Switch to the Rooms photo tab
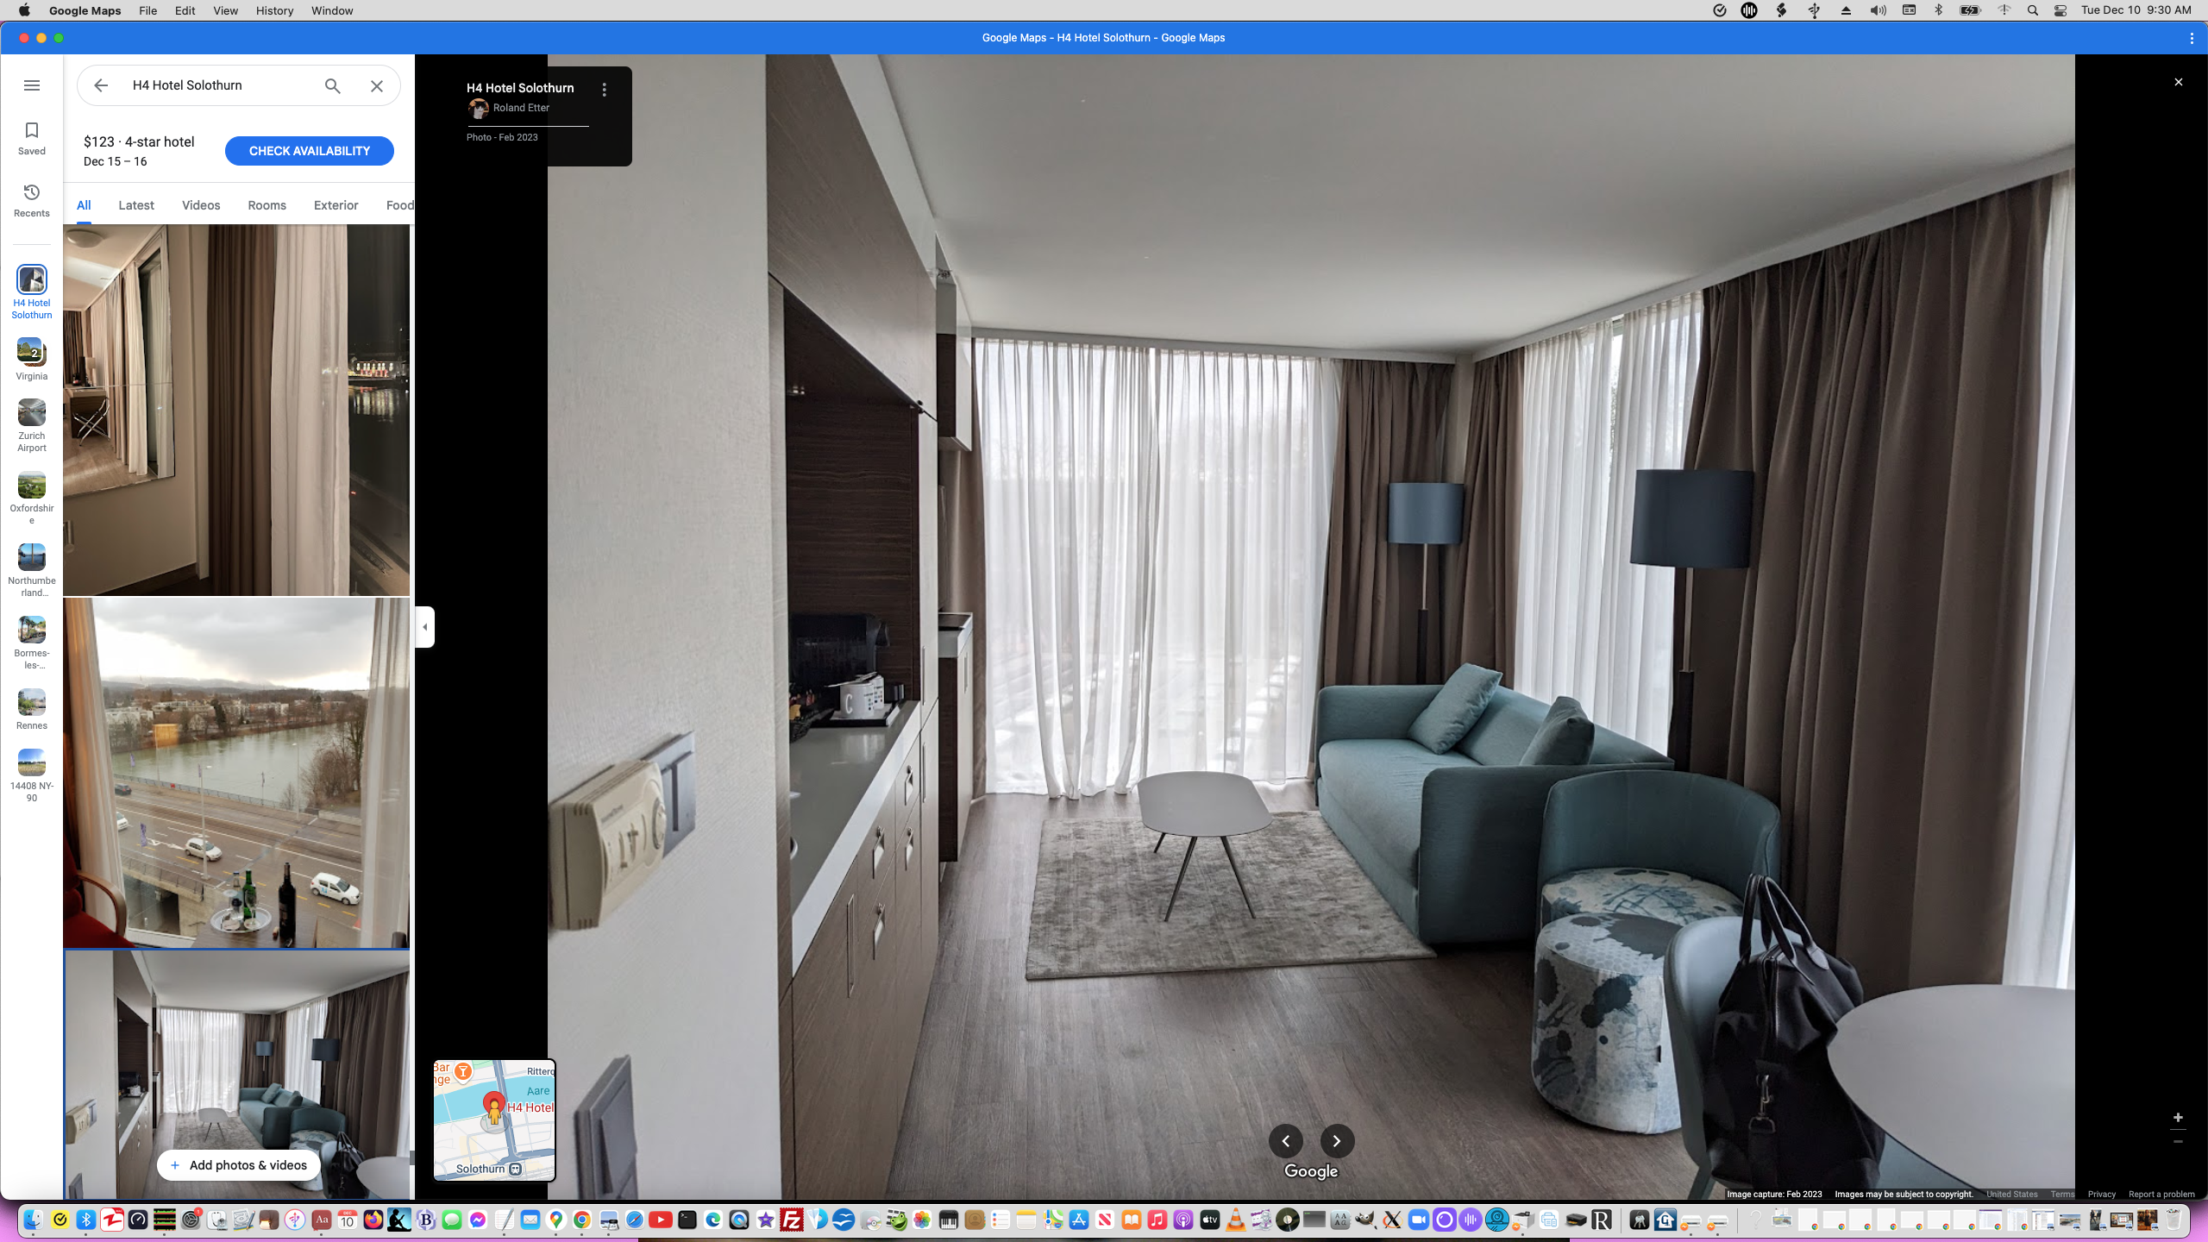Screen dimensions: 2208x1242 click(x=266, y=204)
